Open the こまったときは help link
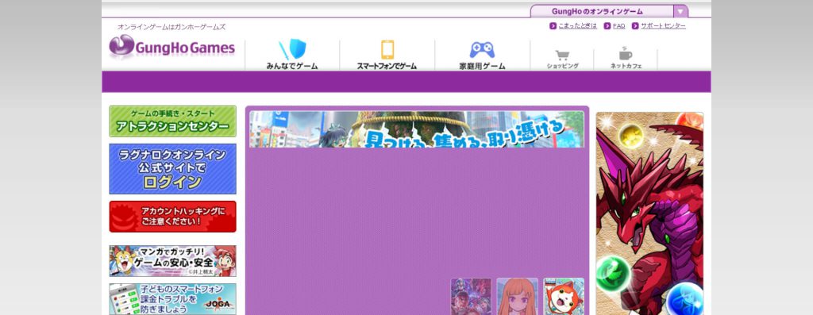The height and width of the screenshot is (315, 813). [x=578, y=26]
